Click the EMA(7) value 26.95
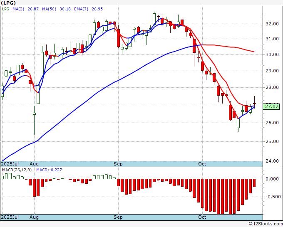283x227 pixels. [x=97, y=9]
